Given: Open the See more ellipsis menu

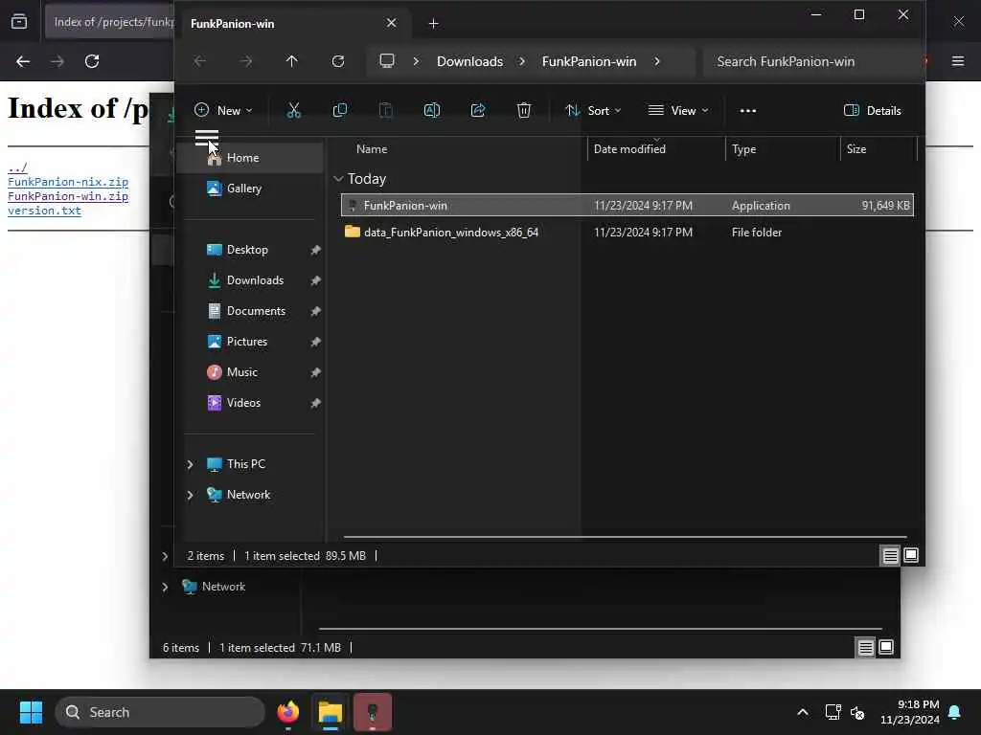Looking at the screenshot, I should pos(747,111).
